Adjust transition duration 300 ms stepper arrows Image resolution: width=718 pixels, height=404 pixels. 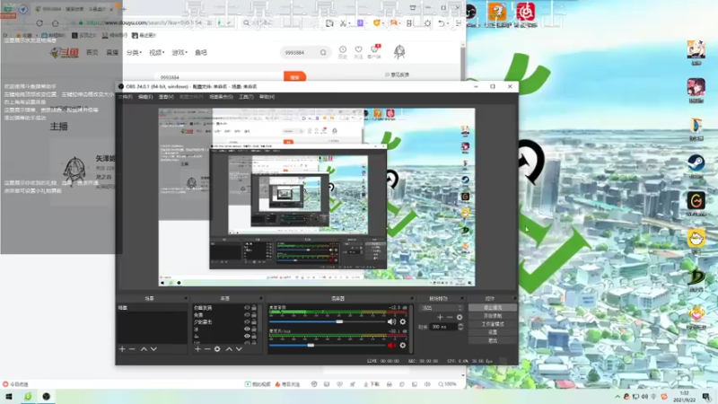pyautogui.click(x=460, y=327)
